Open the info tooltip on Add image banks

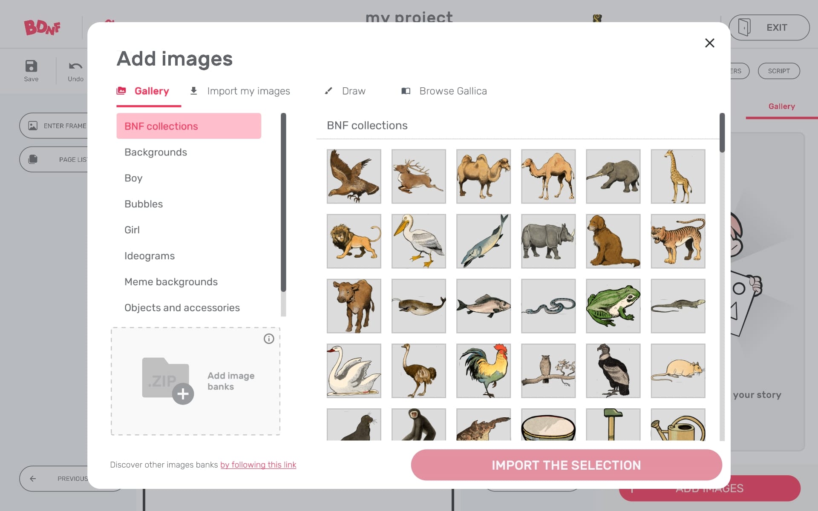pos(269,339)
